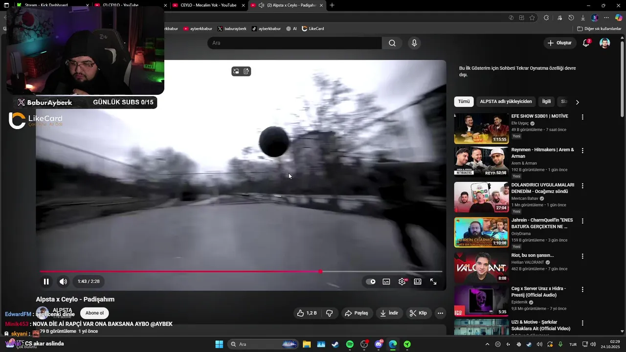This screenshot has width=626, height=352.
Task: Open Diğer sık kullanılanlar folder
Action: click(599, 29)
